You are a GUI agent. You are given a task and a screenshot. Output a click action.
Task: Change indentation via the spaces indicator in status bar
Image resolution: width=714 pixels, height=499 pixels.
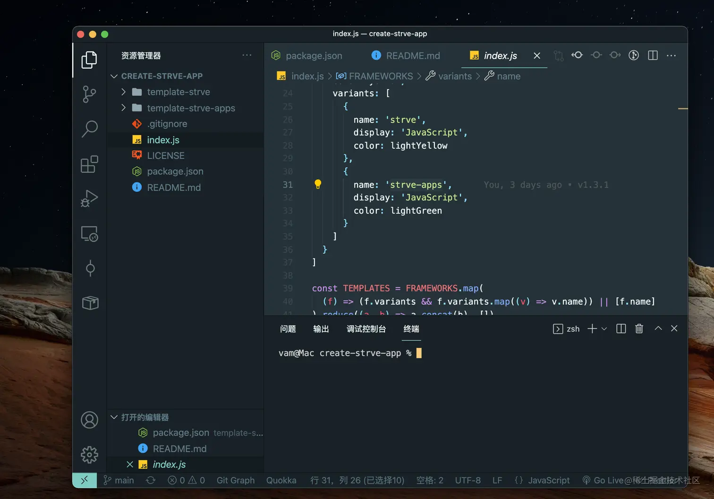pyautogui.click(x=430, y=480)
